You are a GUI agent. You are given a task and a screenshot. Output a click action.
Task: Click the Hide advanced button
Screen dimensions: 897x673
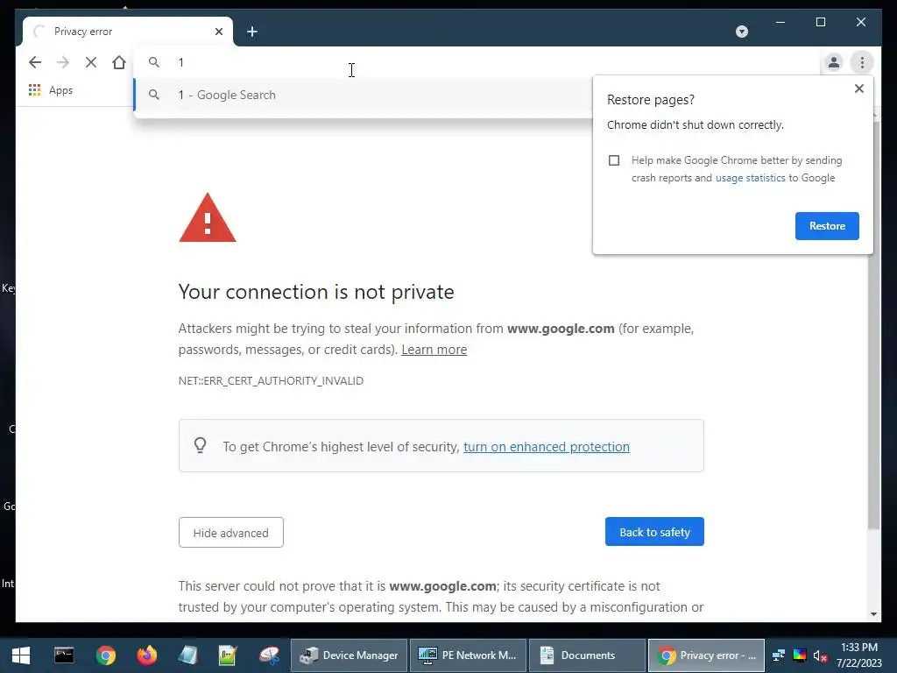tap(231, 533)
